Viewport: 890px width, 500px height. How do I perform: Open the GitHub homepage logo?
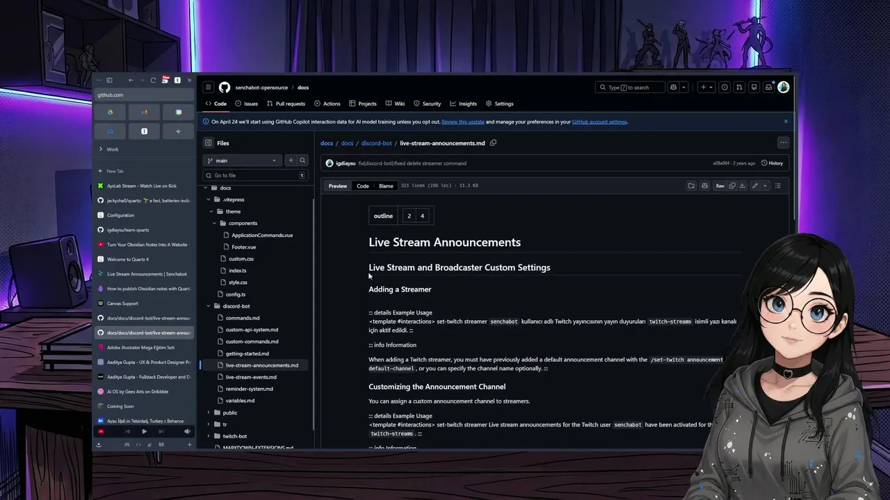click(x=224, y=87)
